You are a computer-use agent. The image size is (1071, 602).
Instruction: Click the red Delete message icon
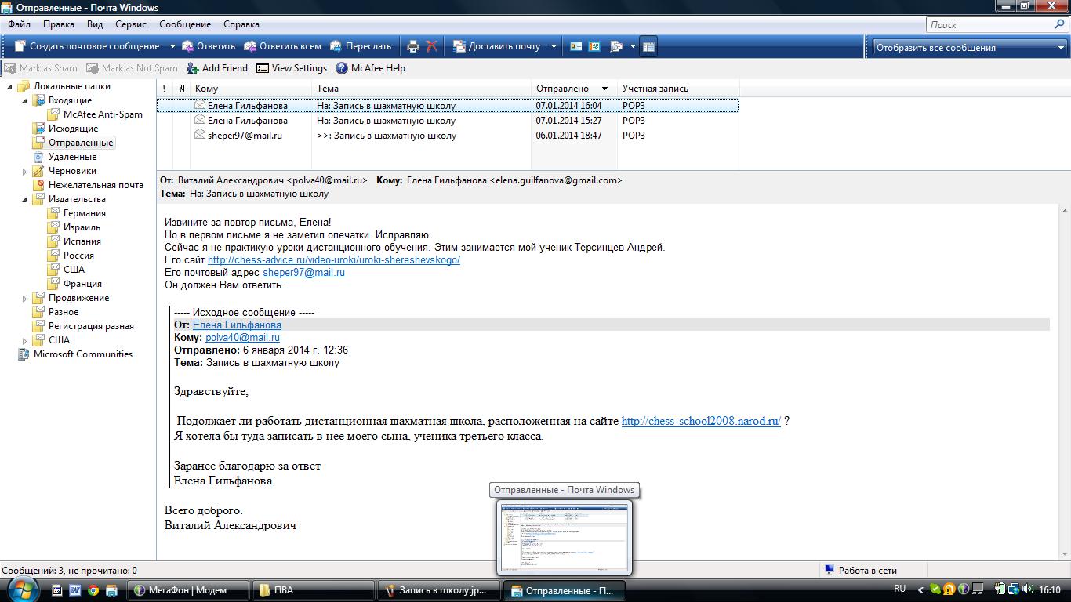point(431,46)
